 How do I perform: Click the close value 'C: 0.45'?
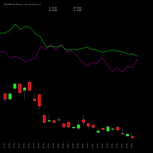tap(53, 8)
